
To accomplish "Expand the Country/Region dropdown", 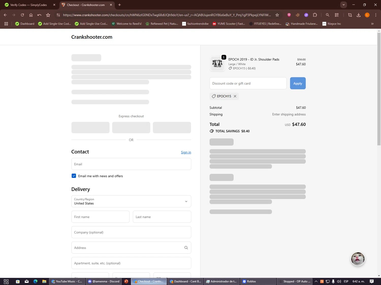I will coord(131,201).
